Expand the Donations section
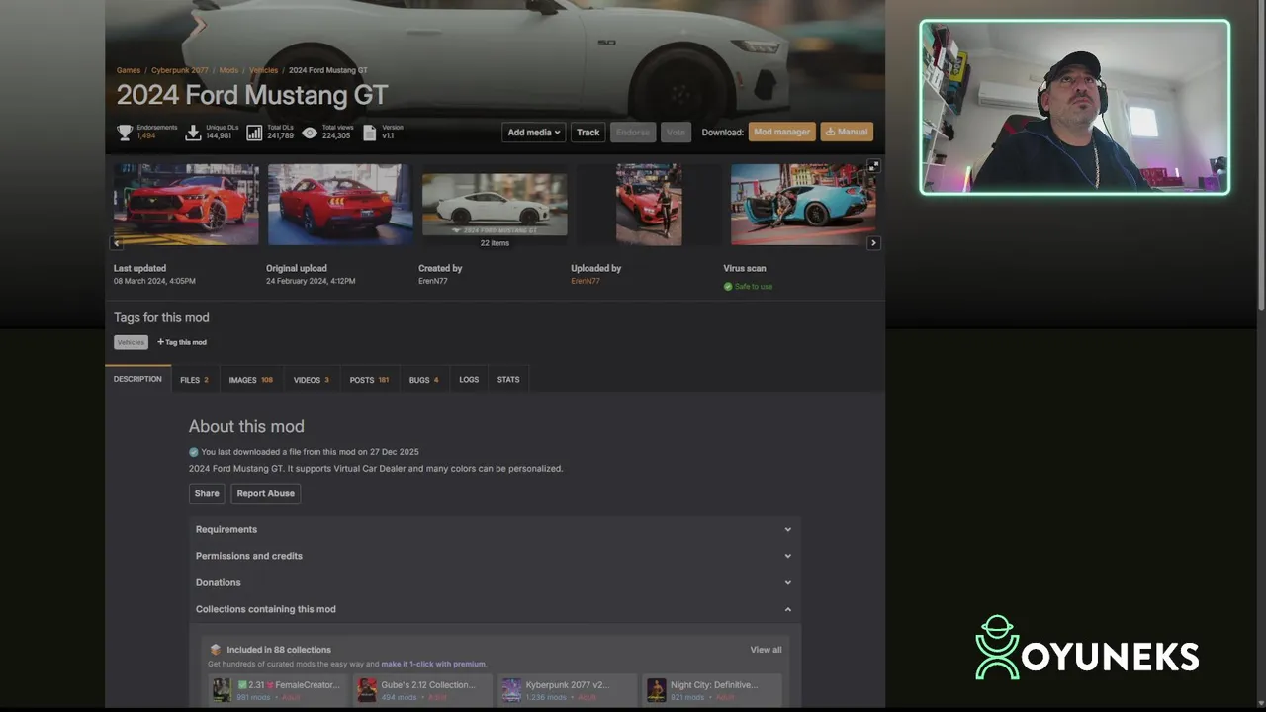1266x712 pixels. (x=495, y=582)
